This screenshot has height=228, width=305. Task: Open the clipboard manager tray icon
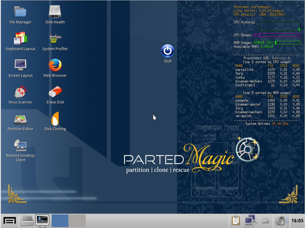[x=236, y=221]
